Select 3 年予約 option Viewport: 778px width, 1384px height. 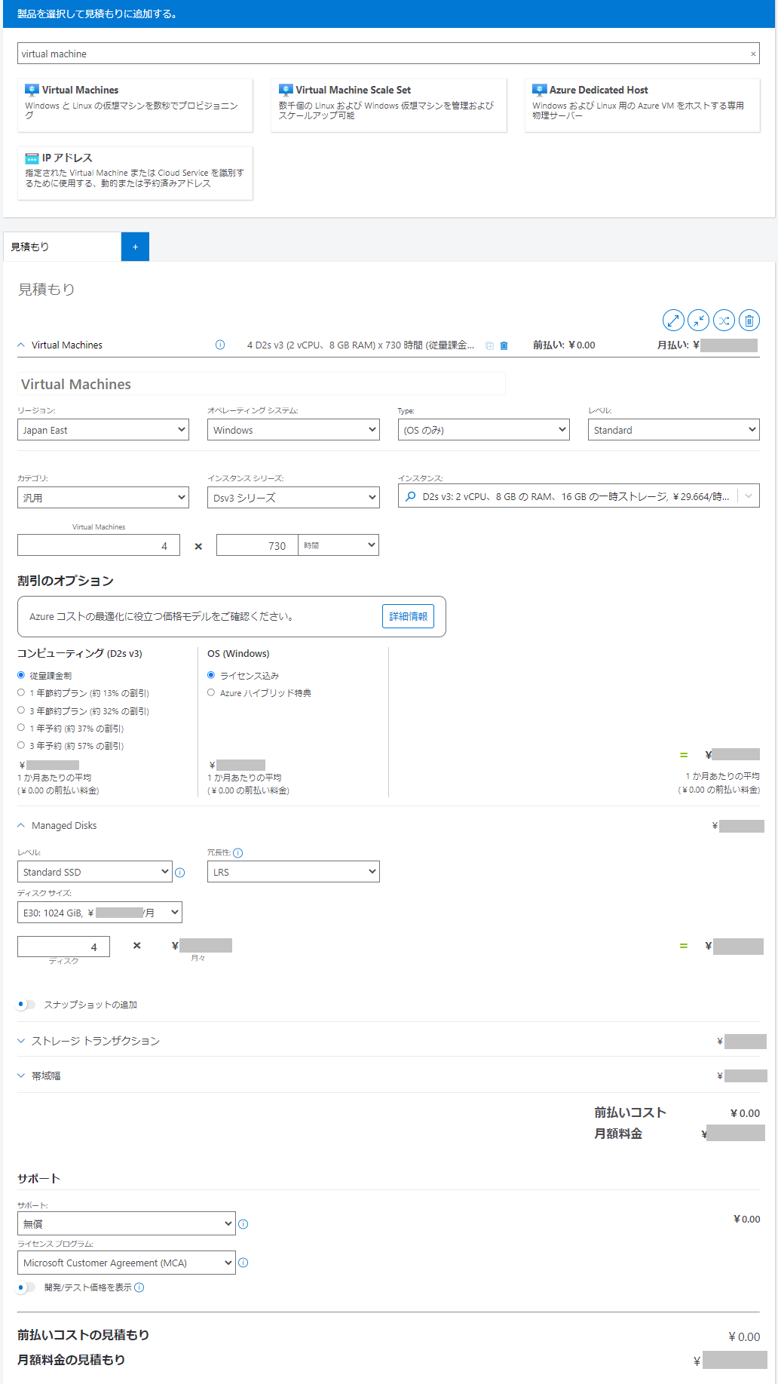click(21, 745)
